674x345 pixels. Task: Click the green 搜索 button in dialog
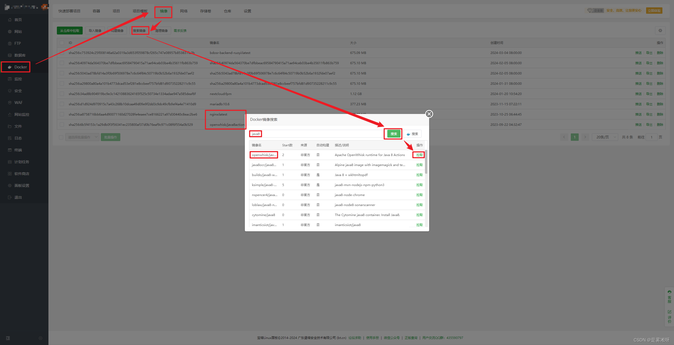point(394,134)
